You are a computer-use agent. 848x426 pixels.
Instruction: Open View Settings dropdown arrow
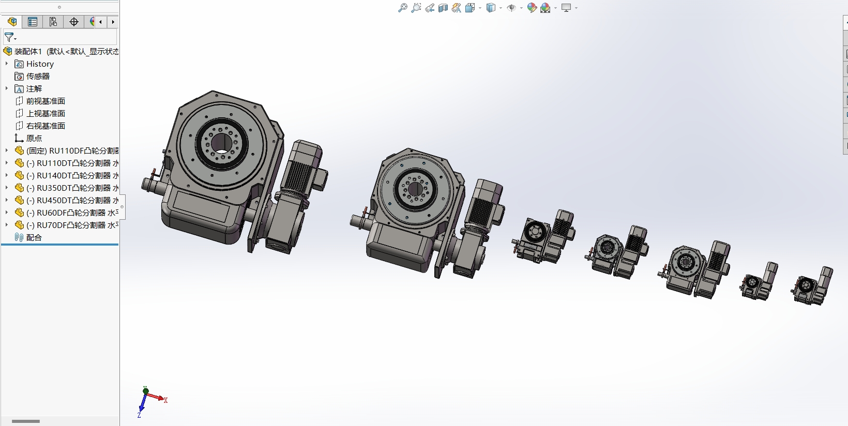(x=576, y=8)
